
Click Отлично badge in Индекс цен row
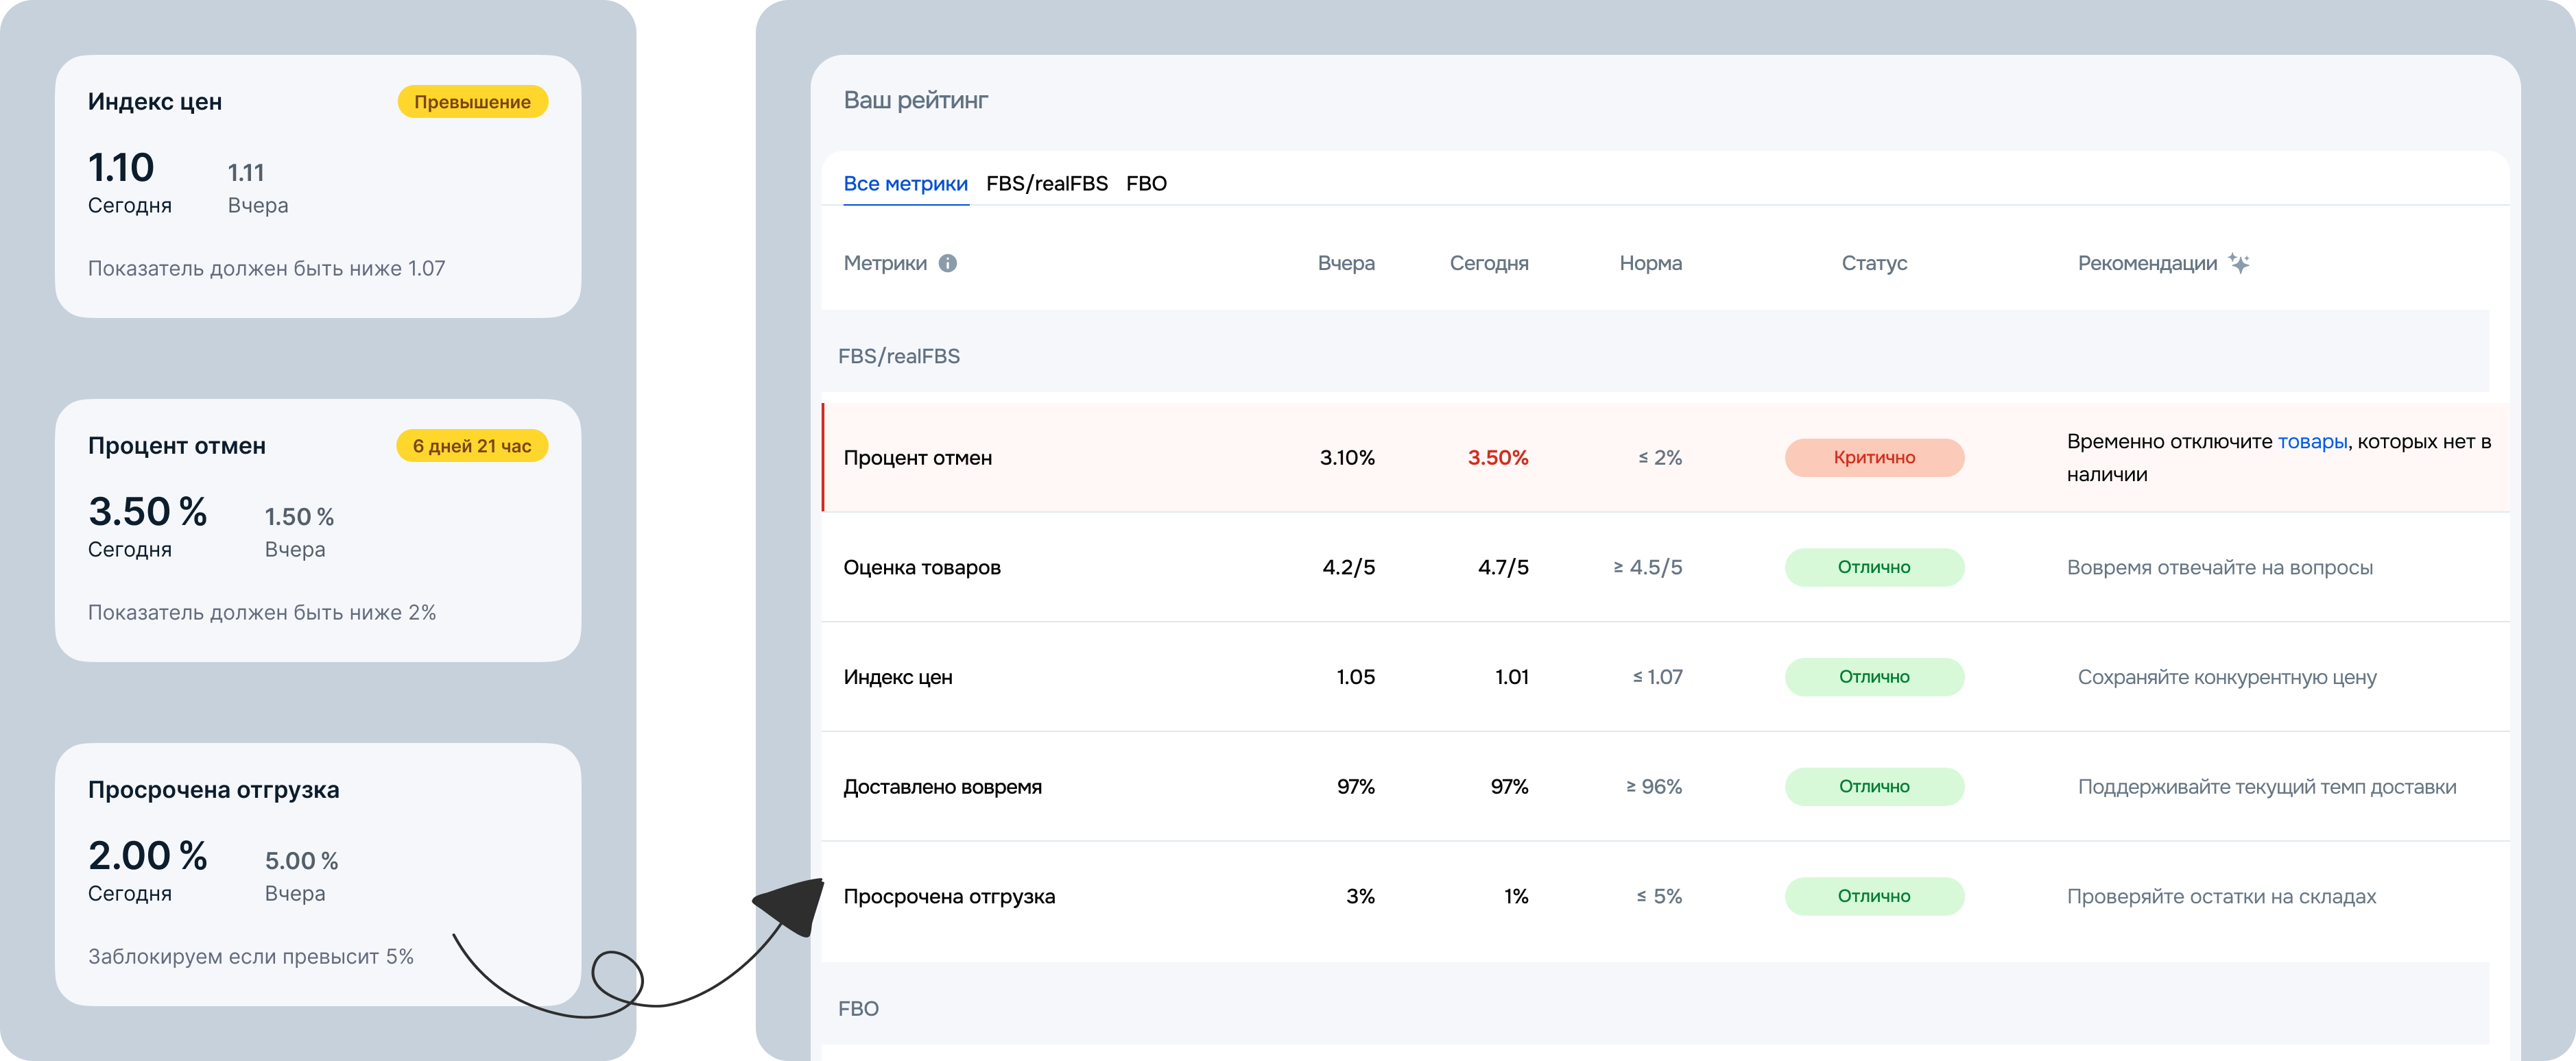pyautogui.click(x=1874, y=677)
